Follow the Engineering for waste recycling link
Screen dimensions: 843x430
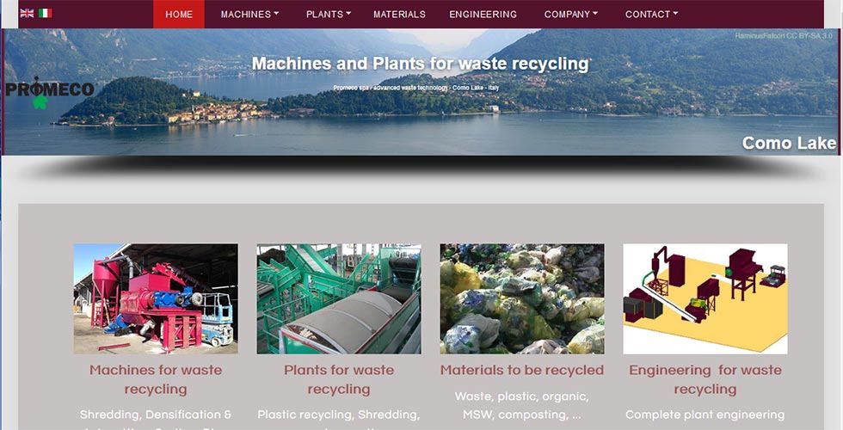[x=705, y=379]
